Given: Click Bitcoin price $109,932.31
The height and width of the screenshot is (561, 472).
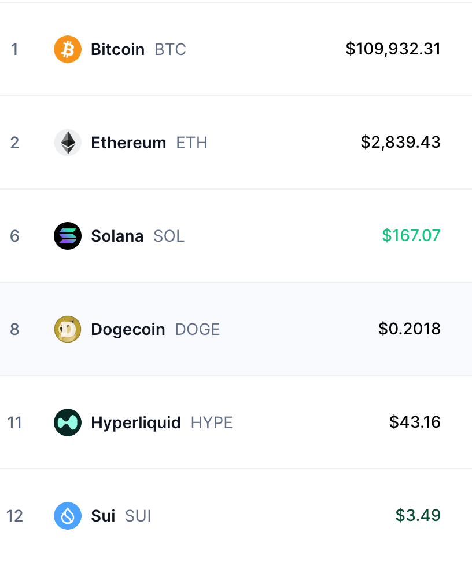Looking at the screenshot, I should (393, 49).
